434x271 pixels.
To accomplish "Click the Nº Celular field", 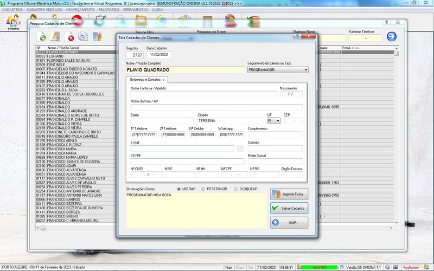I will coord(202,134).
